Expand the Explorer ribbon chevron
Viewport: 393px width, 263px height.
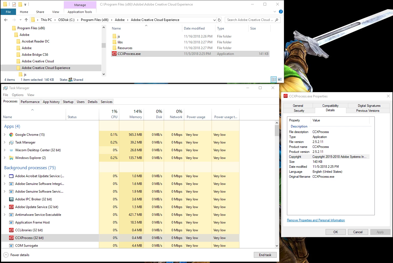[x=275, y=12]
